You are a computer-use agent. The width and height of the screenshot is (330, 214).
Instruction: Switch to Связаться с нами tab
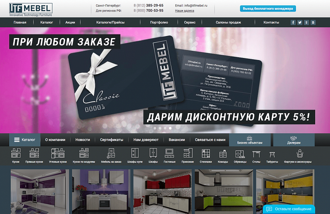point(210,140)
